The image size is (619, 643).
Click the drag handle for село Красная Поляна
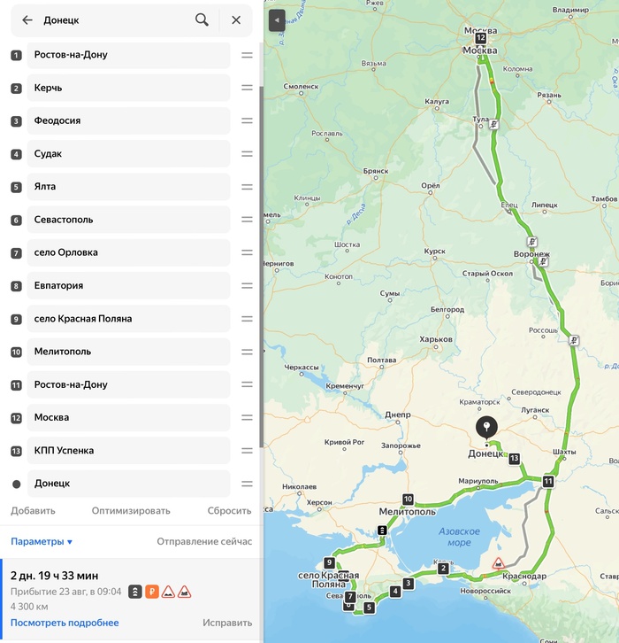[x=247, y=319]
